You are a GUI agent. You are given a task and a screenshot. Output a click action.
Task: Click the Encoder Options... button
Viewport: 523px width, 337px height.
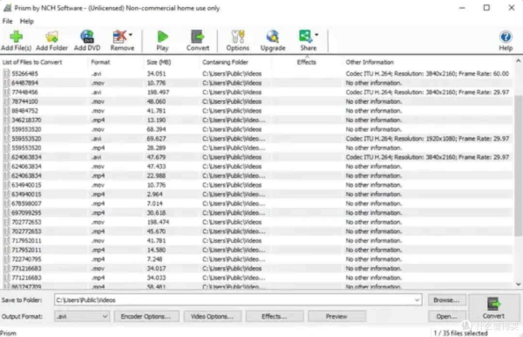146,316
